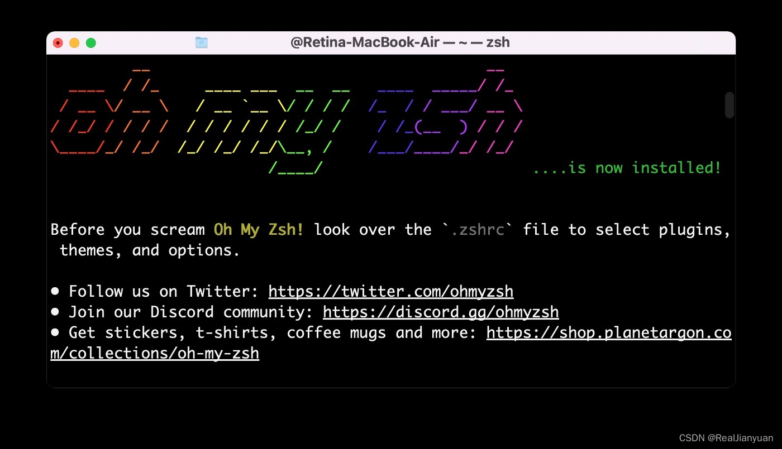Click the window title '@Retina-MacBook-Air — ~ — zsh'
Viewport: 782px width, 449px height.
[400, 42]
